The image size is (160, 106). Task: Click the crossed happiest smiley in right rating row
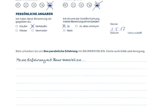pos(97,5)
